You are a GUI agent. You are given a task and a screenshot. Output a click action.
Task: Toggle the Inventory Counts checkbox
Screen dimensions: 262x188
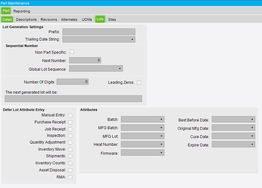[x=70, y=163]
